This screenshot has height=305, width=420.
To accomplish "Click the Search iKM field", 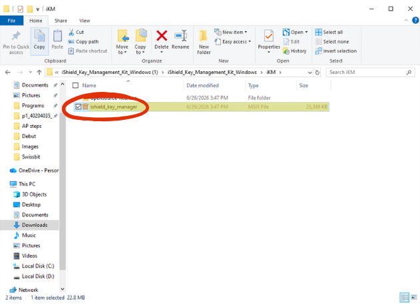I will click(x=370, y=73).
